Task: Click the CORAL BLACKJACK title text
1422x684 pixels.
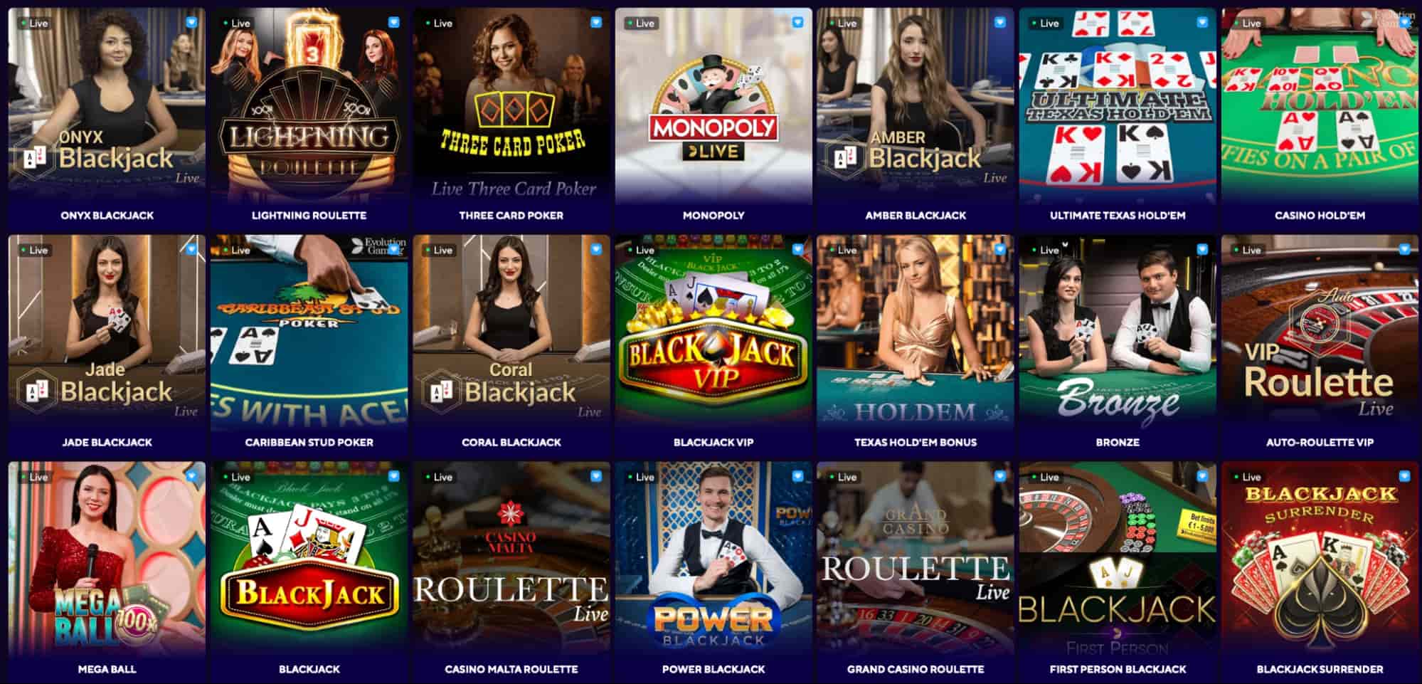Action: pyautogui.click(x=511, y=442)
